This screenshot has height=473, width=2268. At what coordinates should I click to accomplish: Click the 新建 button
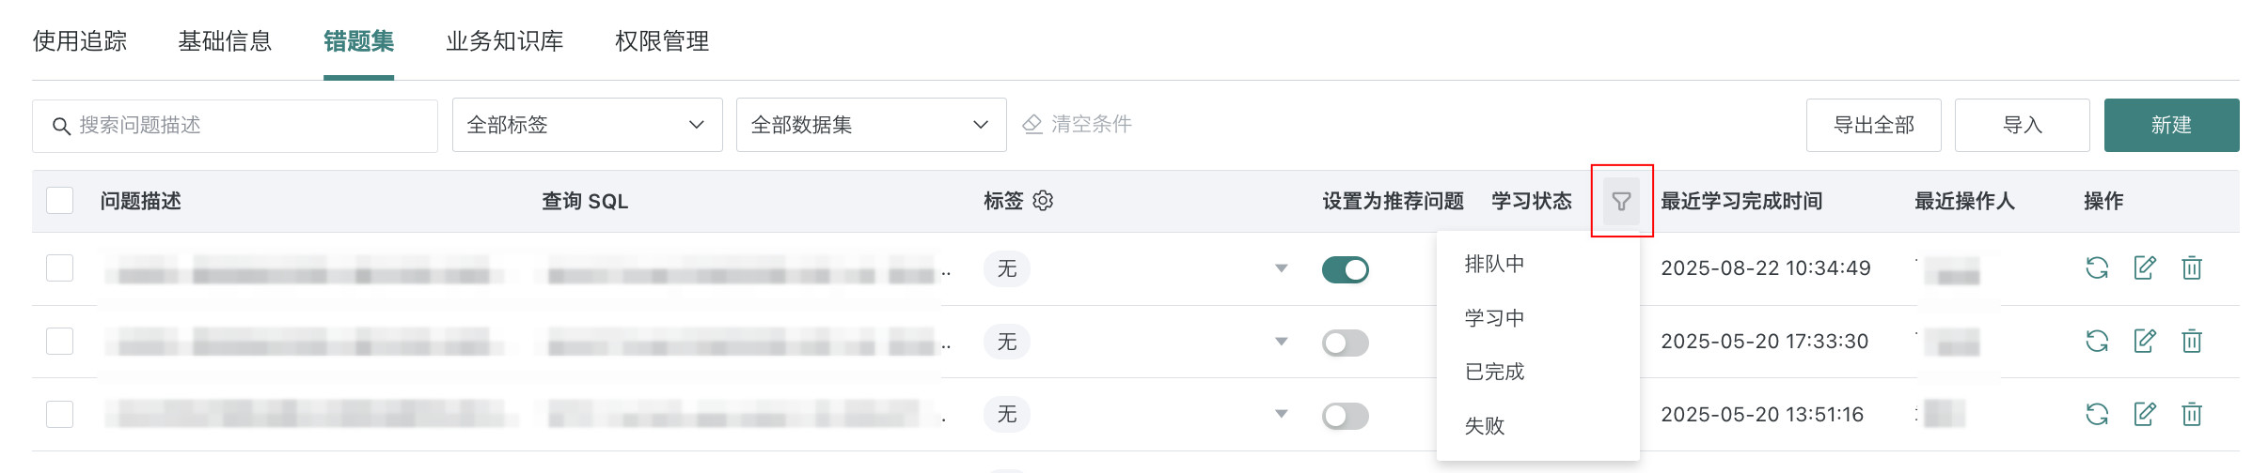tap(2171, 125)
